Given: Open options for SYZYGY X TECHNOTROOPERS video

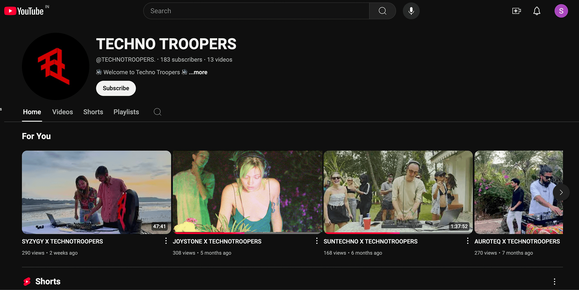Looking at the screenshot, I should 166,241.
